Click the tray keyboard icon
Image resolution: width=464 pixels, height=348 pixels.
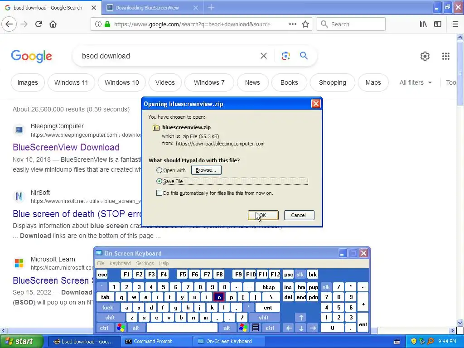(397, 342)
